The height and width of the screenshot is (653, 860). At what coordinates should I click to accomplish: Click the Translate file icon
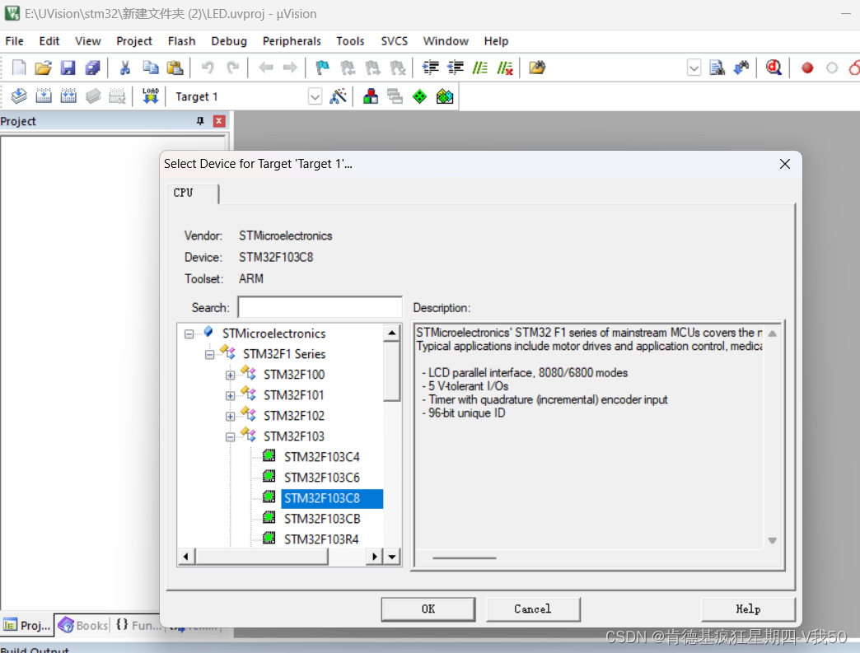point(19,96)
